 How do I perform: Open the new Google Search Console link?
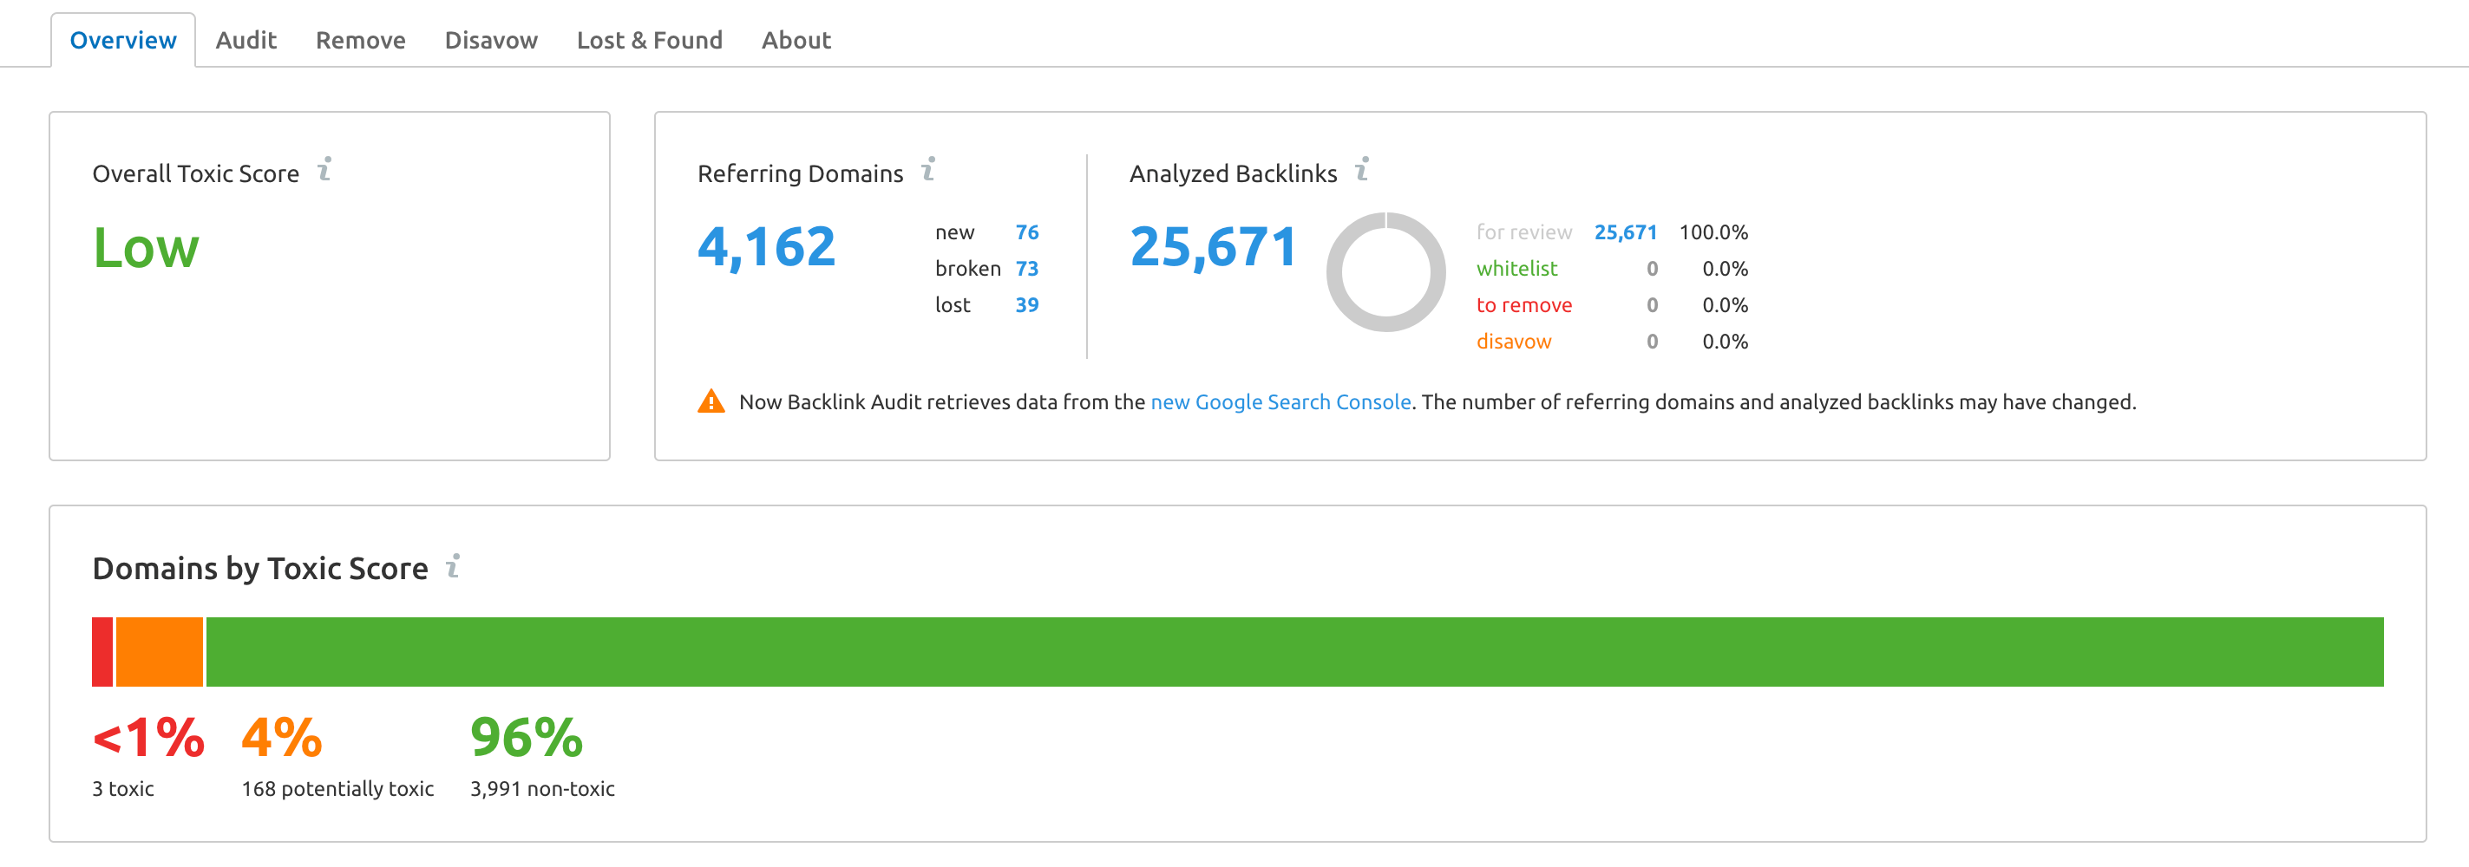(1280, 401)
